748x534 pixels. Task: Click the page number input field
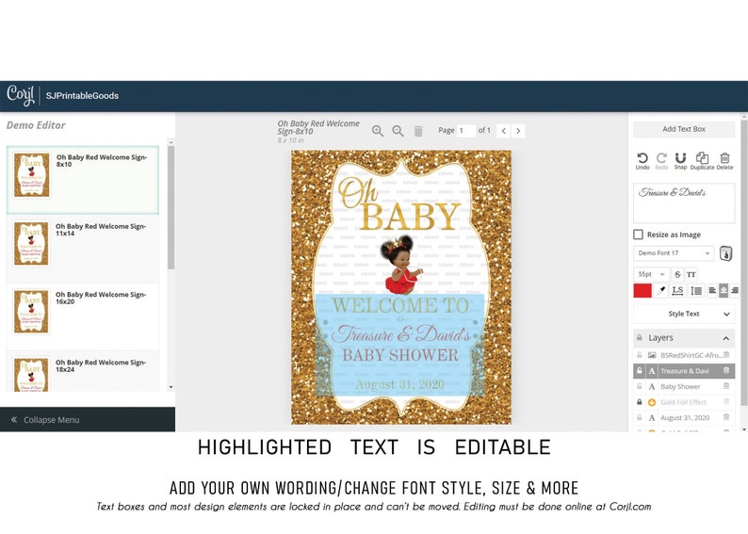466,131
